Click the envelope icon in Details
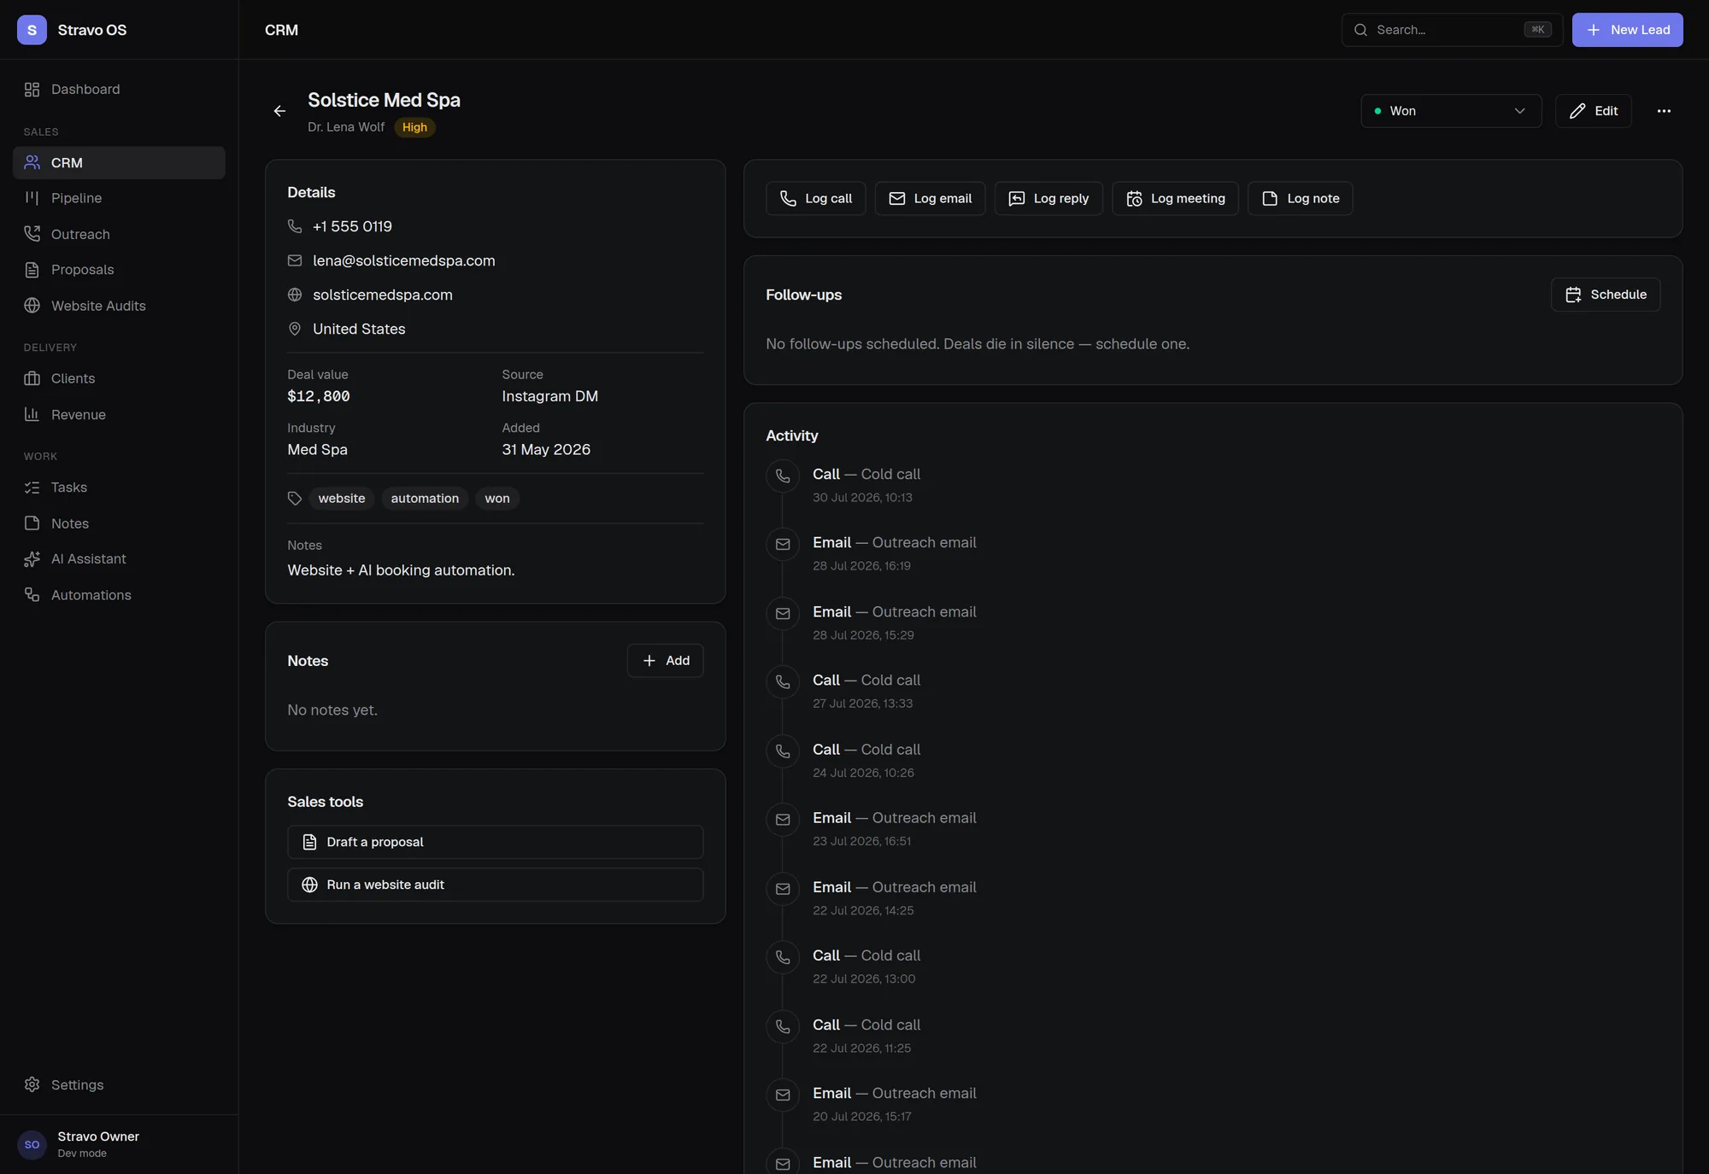 coord(295,260)
